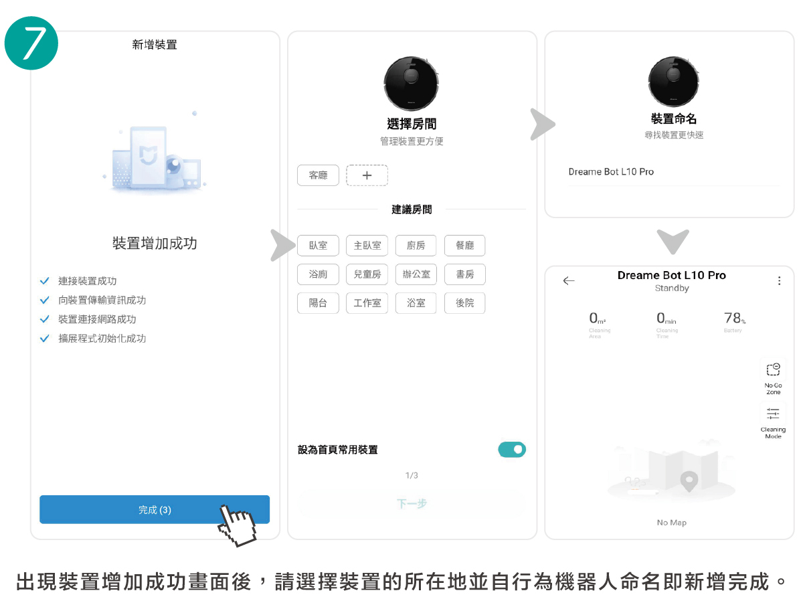The height and width of the screenshot is (607, 803).
Task: Click the 0 min cleaning time value
Action: point(666,319)
